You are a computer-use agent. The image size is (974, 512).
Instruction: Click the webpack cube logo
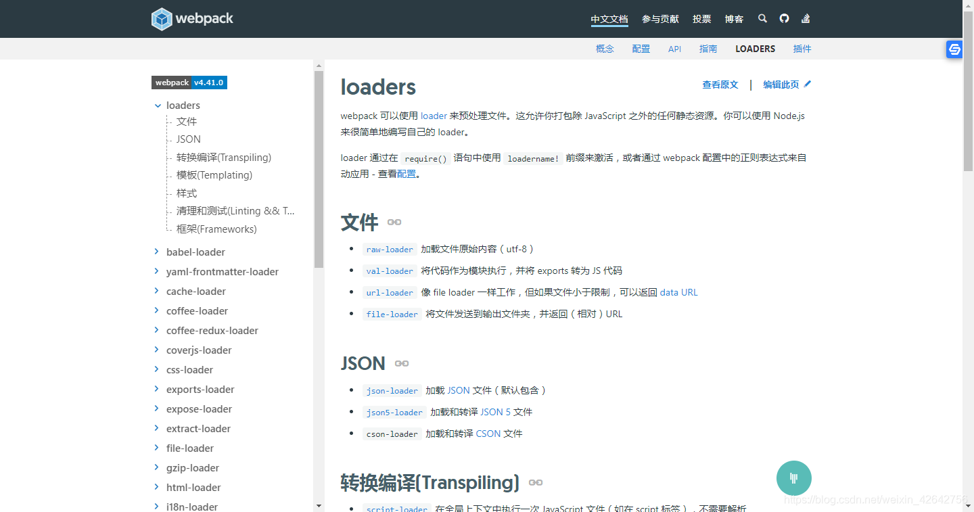tap(162, 19)
